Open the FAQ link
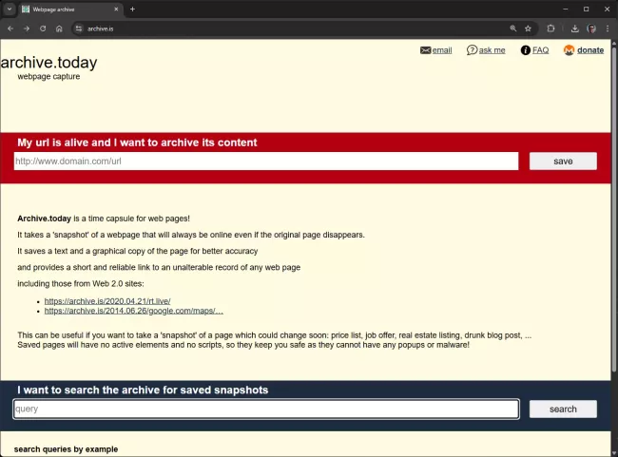 540,50
